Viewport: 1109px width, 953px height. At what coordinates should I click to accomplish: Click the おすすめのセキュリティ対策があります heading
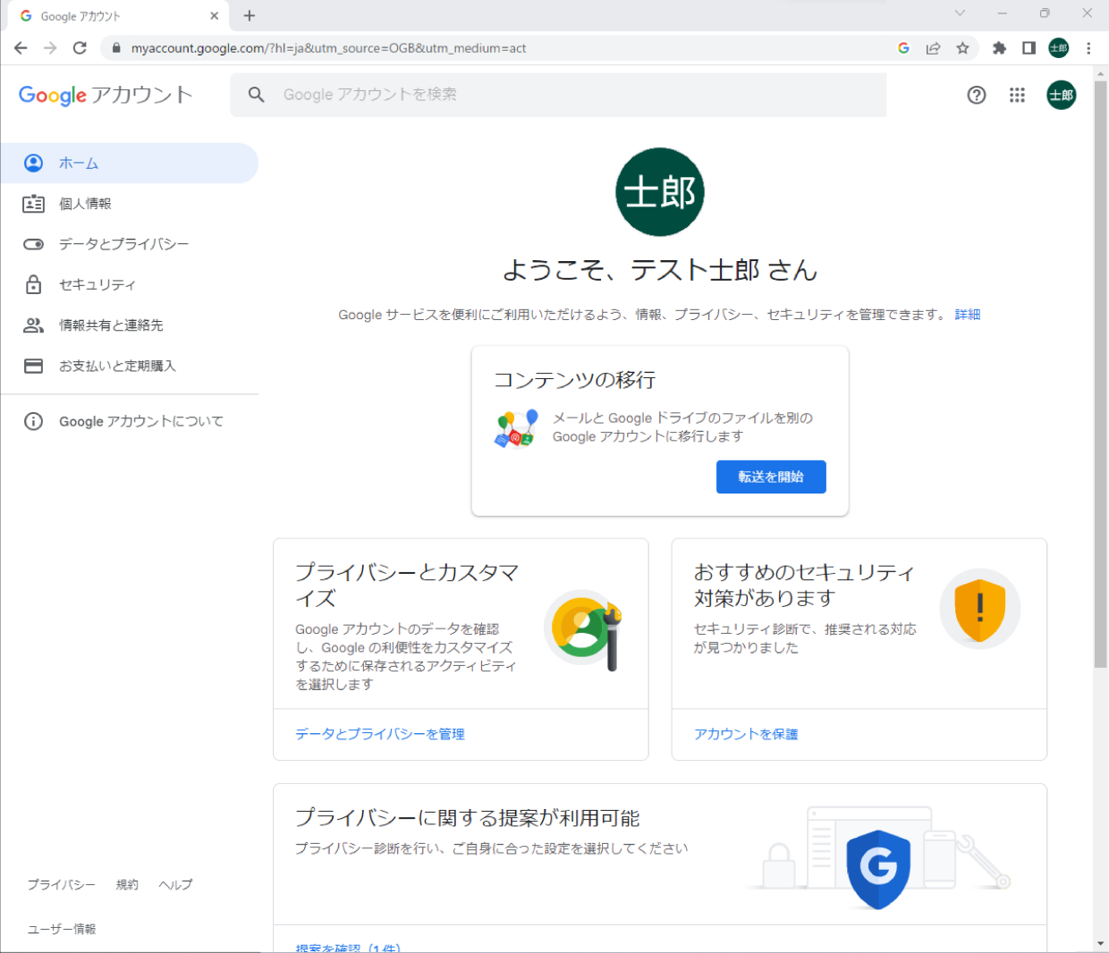pos(804,585)
